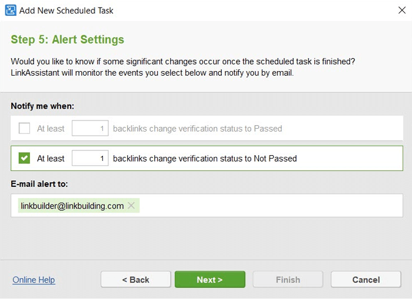This screenshot has height=299, width=412.
Task: Close the Add New Scheduled Task dialog
Action: [402, 10]
